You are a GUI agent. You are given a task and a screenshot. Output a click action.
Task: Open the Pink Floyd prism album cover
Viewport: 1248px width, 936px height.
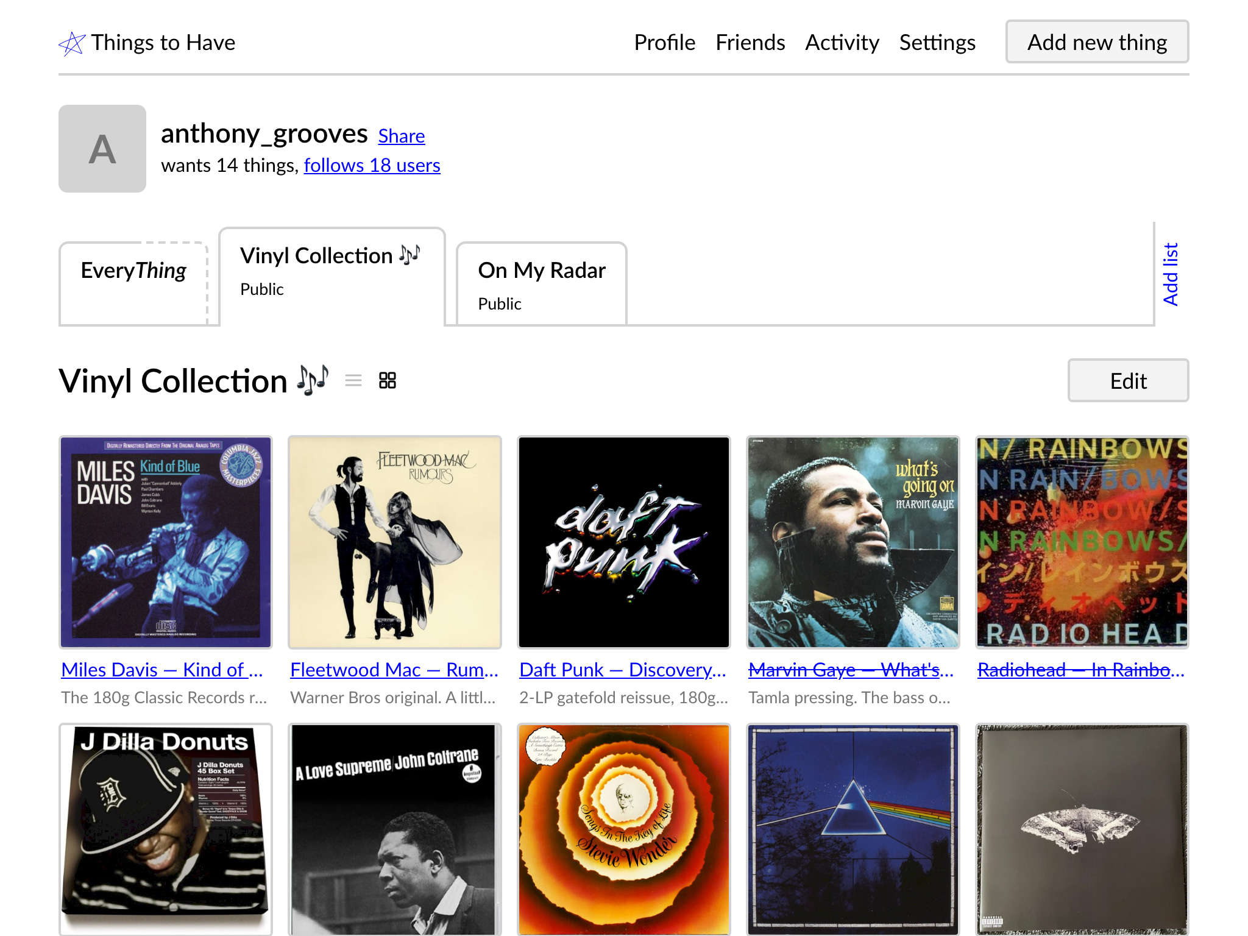pos(853,829)
